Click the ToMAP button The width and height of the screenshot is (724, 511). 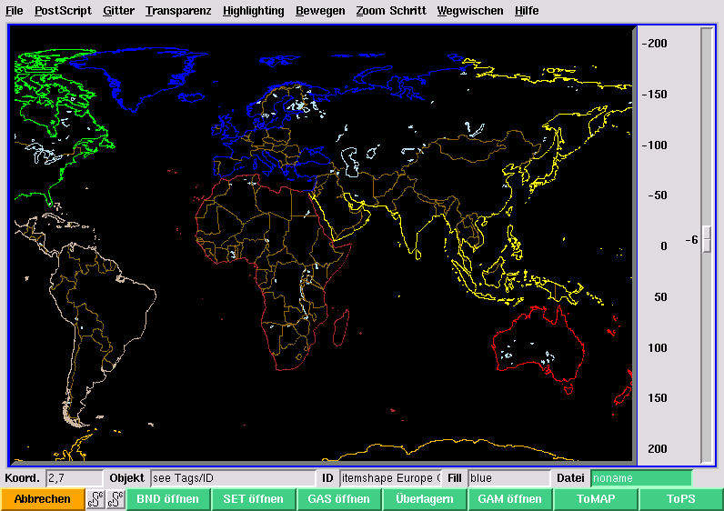click(x=596, y=499)
